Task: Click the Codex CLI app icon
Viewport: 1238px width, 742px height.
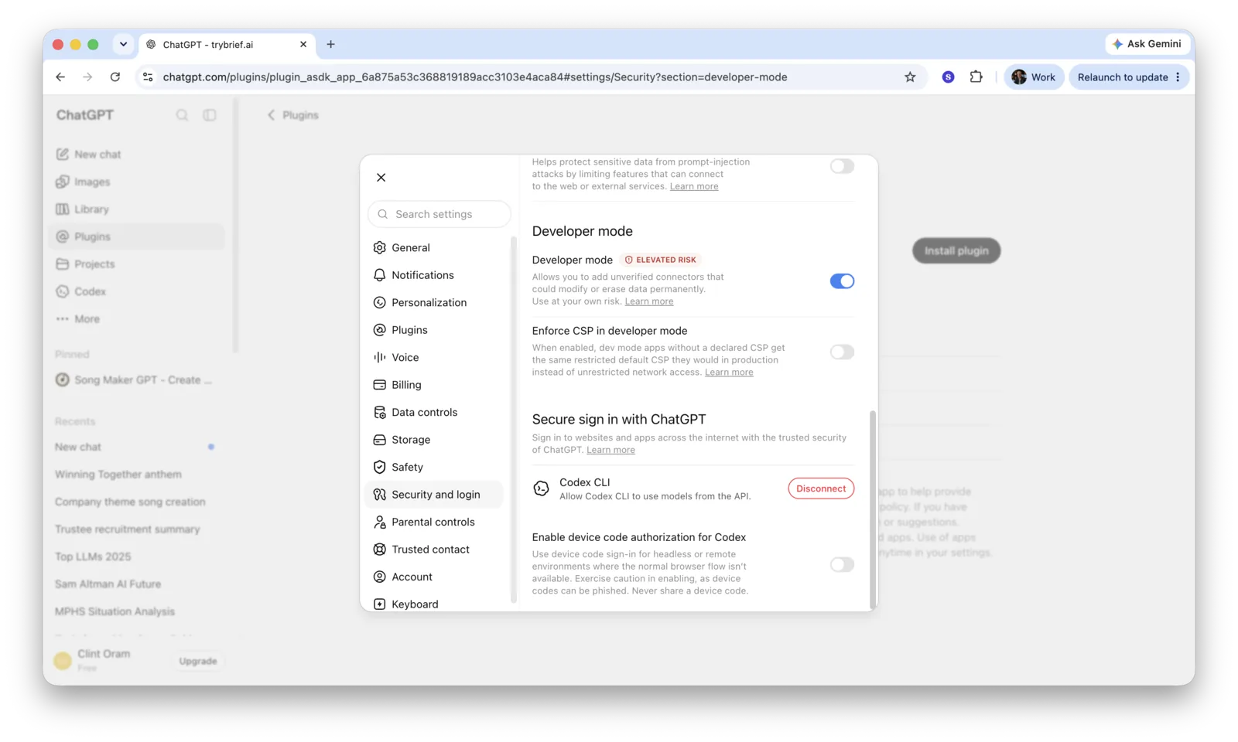Action: (542, 488)
